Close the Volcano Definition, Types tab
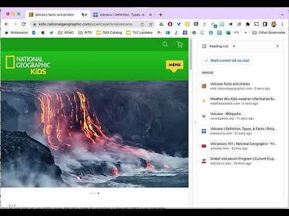The width and height of the screenshot is (289, 216). [151, 14]
